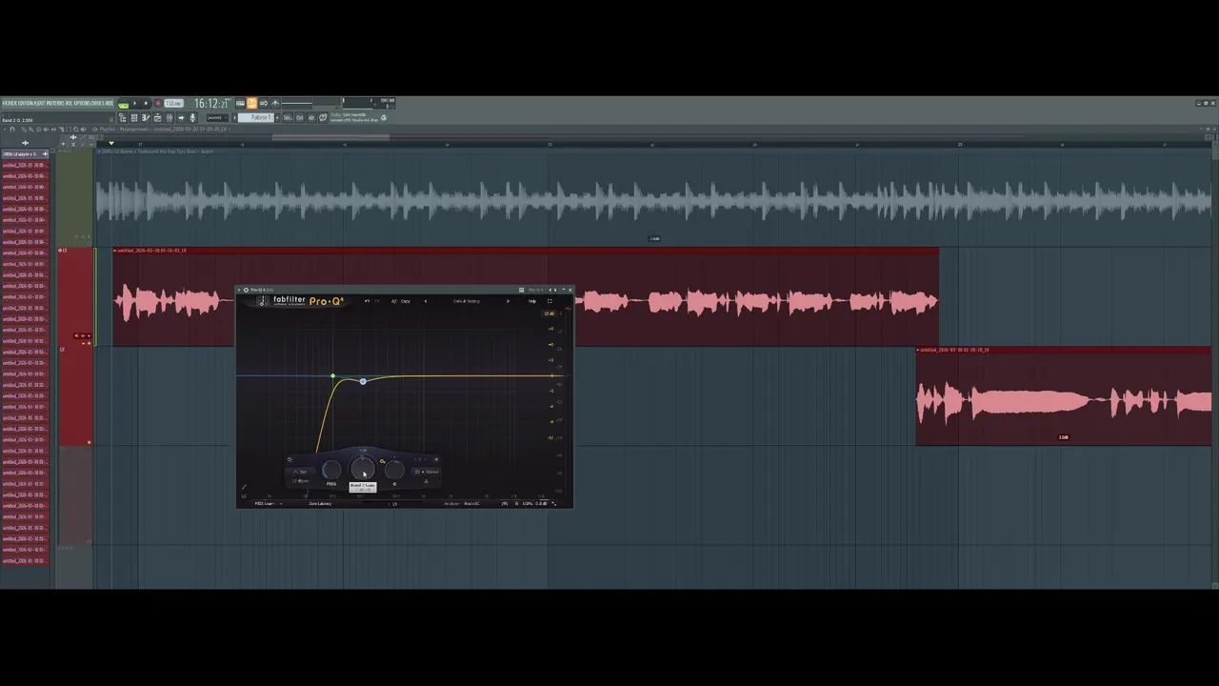Click the Playlist menu arrow icon
Image resolution: width=1219 pixels, height=686 pixels.
point(5,129)
